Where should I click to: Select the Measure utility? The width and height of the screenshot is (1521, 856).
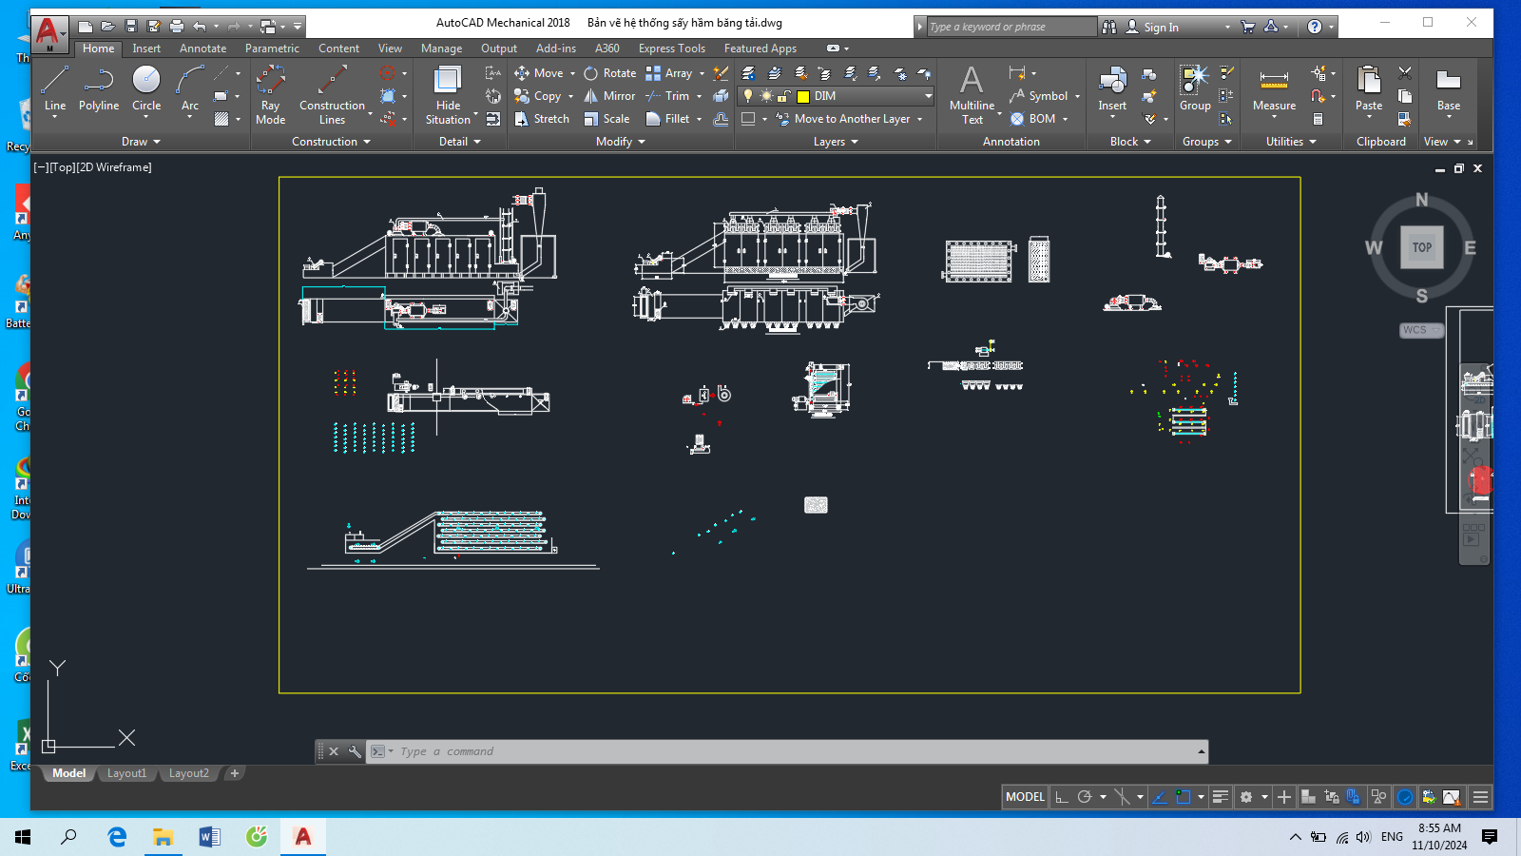pyautogui.click(x=1274, y=90)
